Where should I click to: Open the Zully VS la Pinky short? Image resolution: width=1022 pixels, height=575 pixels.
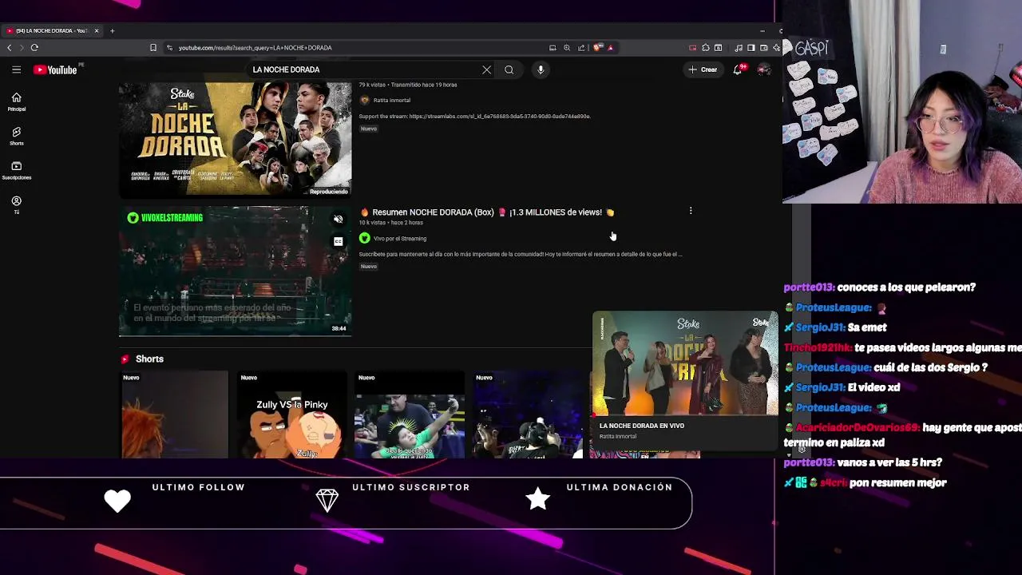tap(291, 414)
